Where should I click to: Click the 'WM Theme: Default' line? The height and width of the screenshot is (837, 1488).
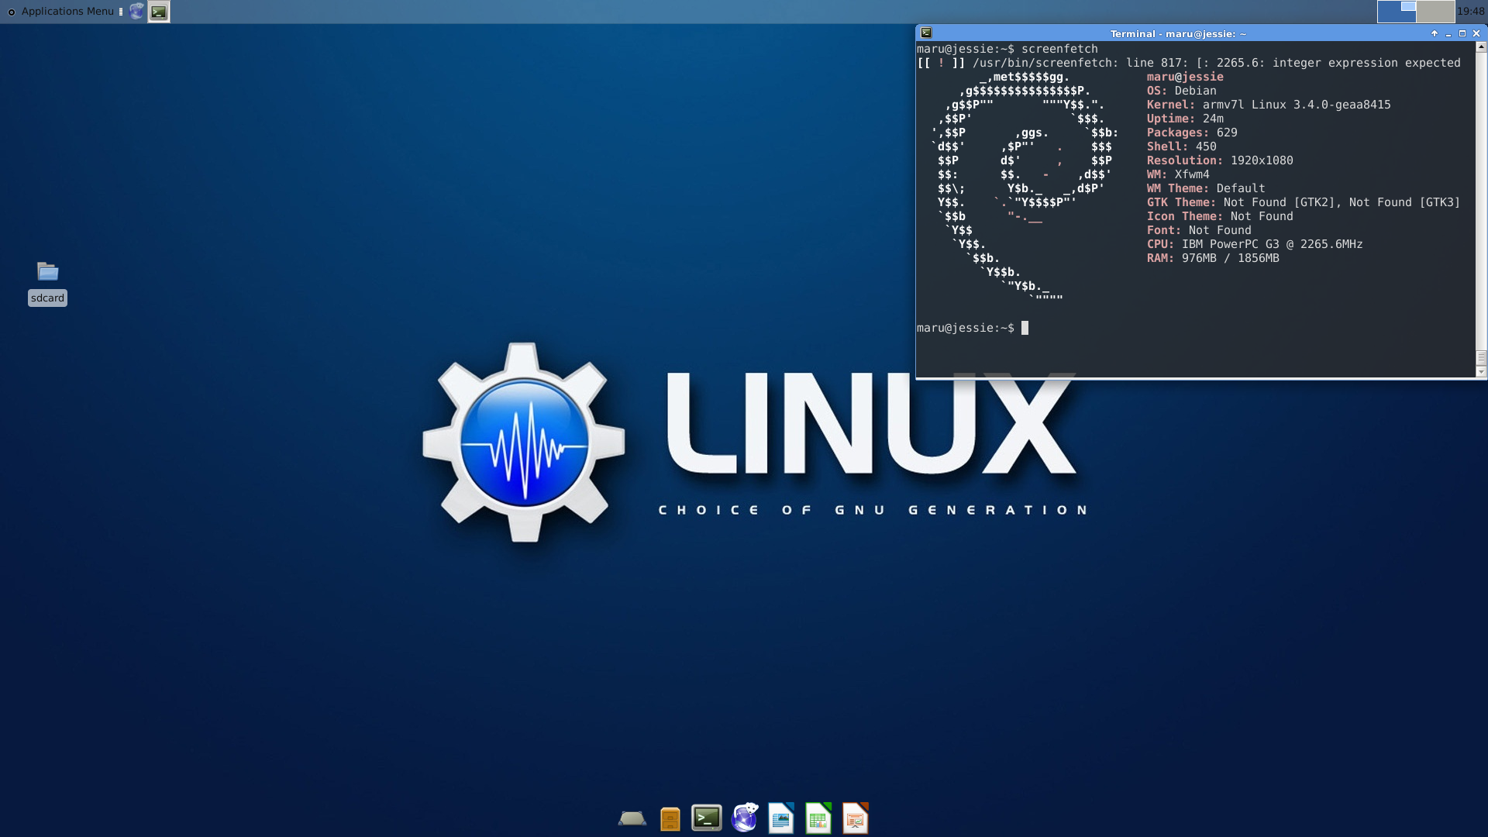[x=1206, y=188]
